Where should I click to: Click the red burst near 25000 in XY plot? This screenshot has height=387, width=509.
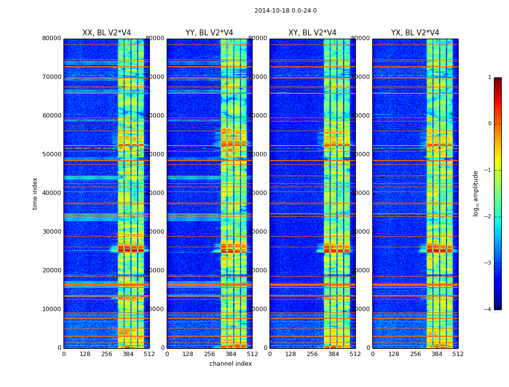tap(336, 249)
